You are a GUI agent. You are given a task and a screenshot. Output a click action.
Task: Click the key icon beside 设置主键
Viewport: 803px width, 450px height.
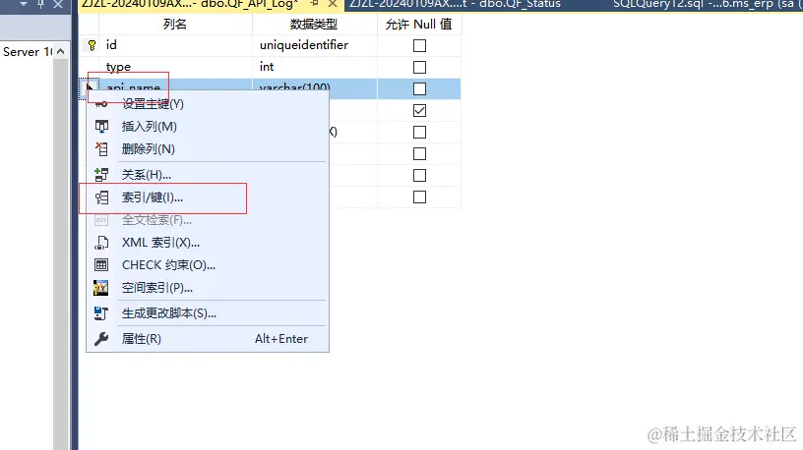pyautogui.click(x=101, y=104)
